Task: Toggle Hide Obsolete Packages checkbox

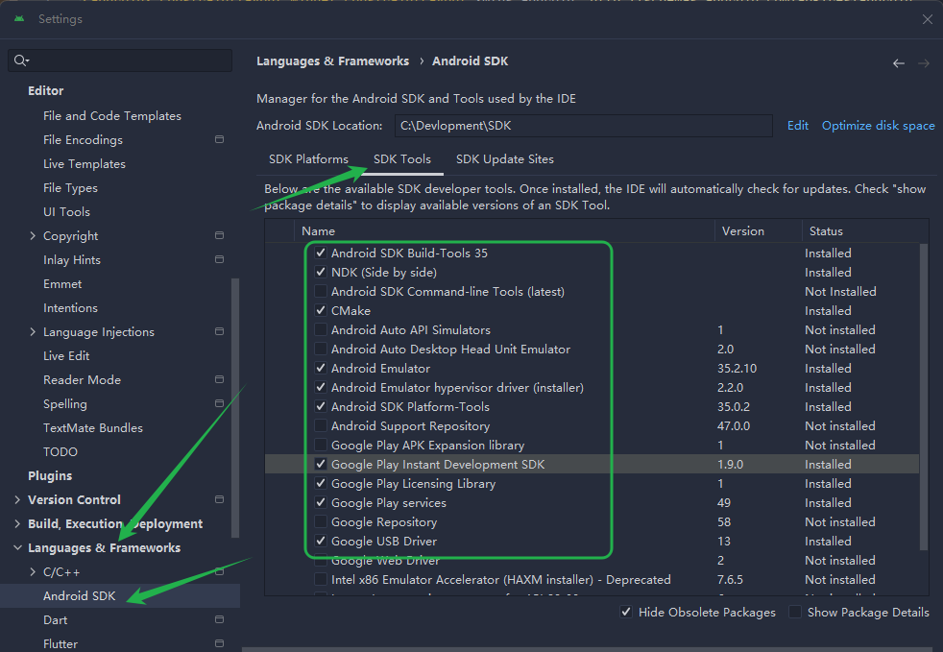Action: [626, 613]
